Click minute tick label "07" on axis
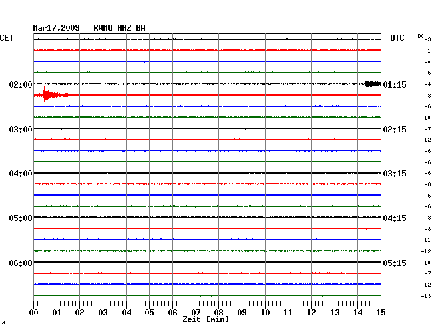The image size is (434, 330). [x=196, y=312]
